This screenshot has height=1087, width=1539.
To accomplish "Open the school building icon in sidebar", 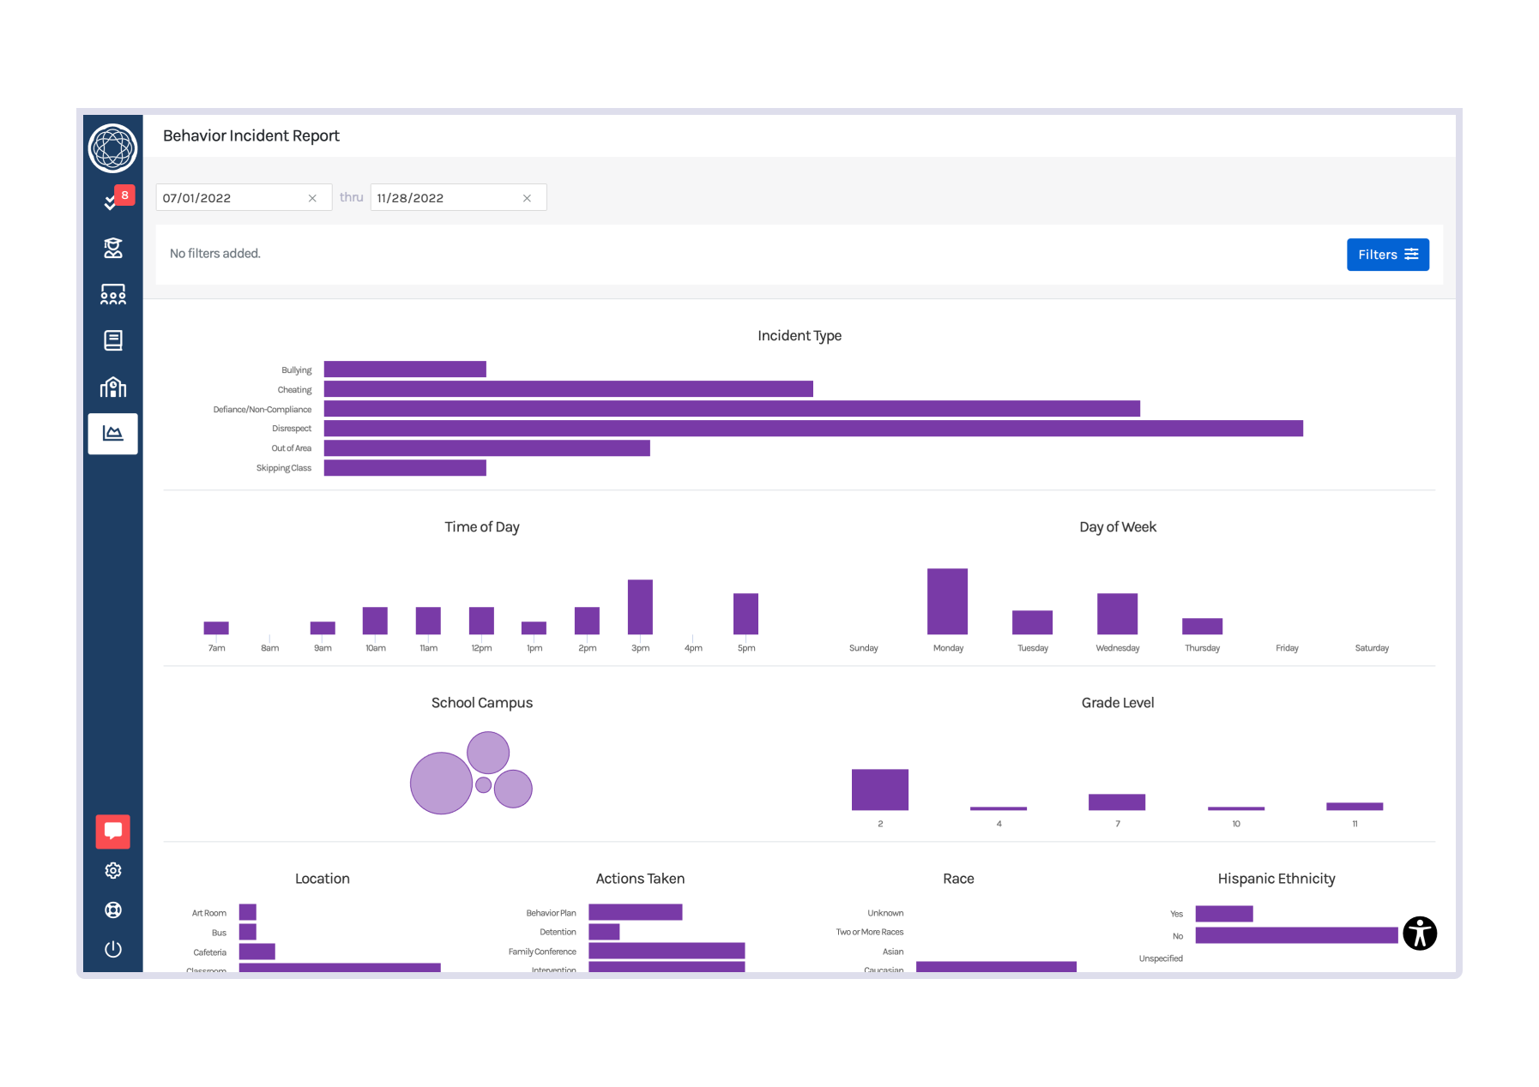I will (x=112, y=387).
